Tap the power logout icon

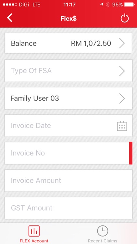coord(125,18)
